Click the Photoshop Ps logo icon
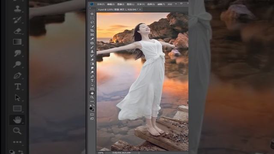 click(92, 4)
